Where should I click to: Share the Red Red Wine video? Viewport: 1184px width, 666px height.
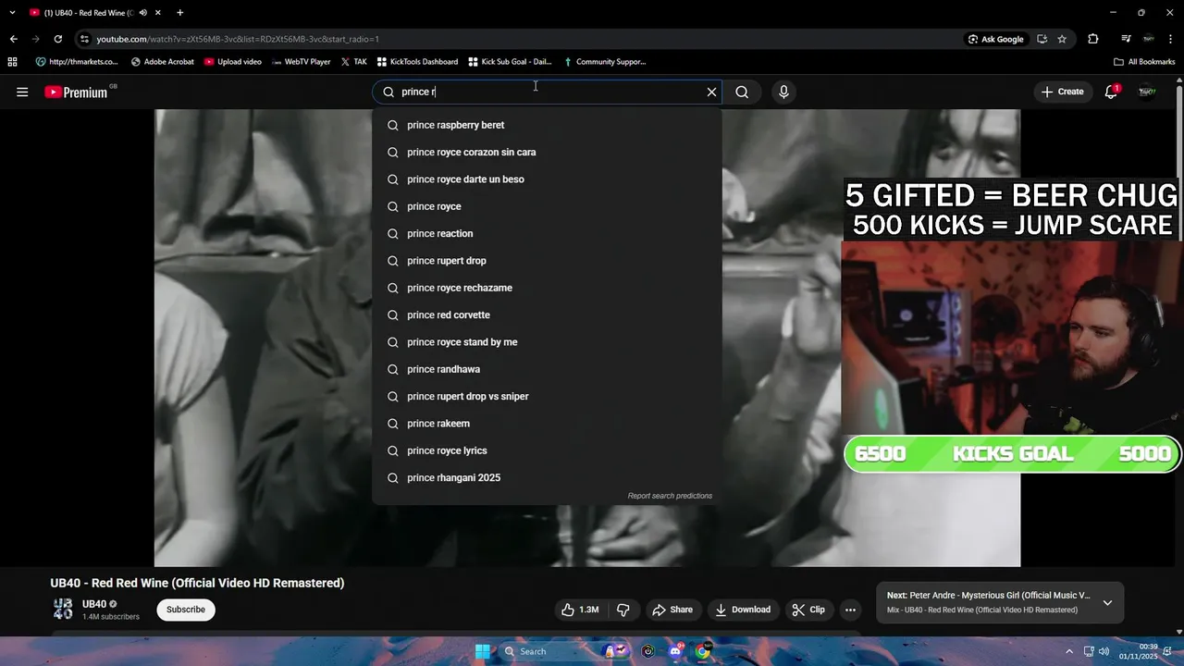[672, 610]
